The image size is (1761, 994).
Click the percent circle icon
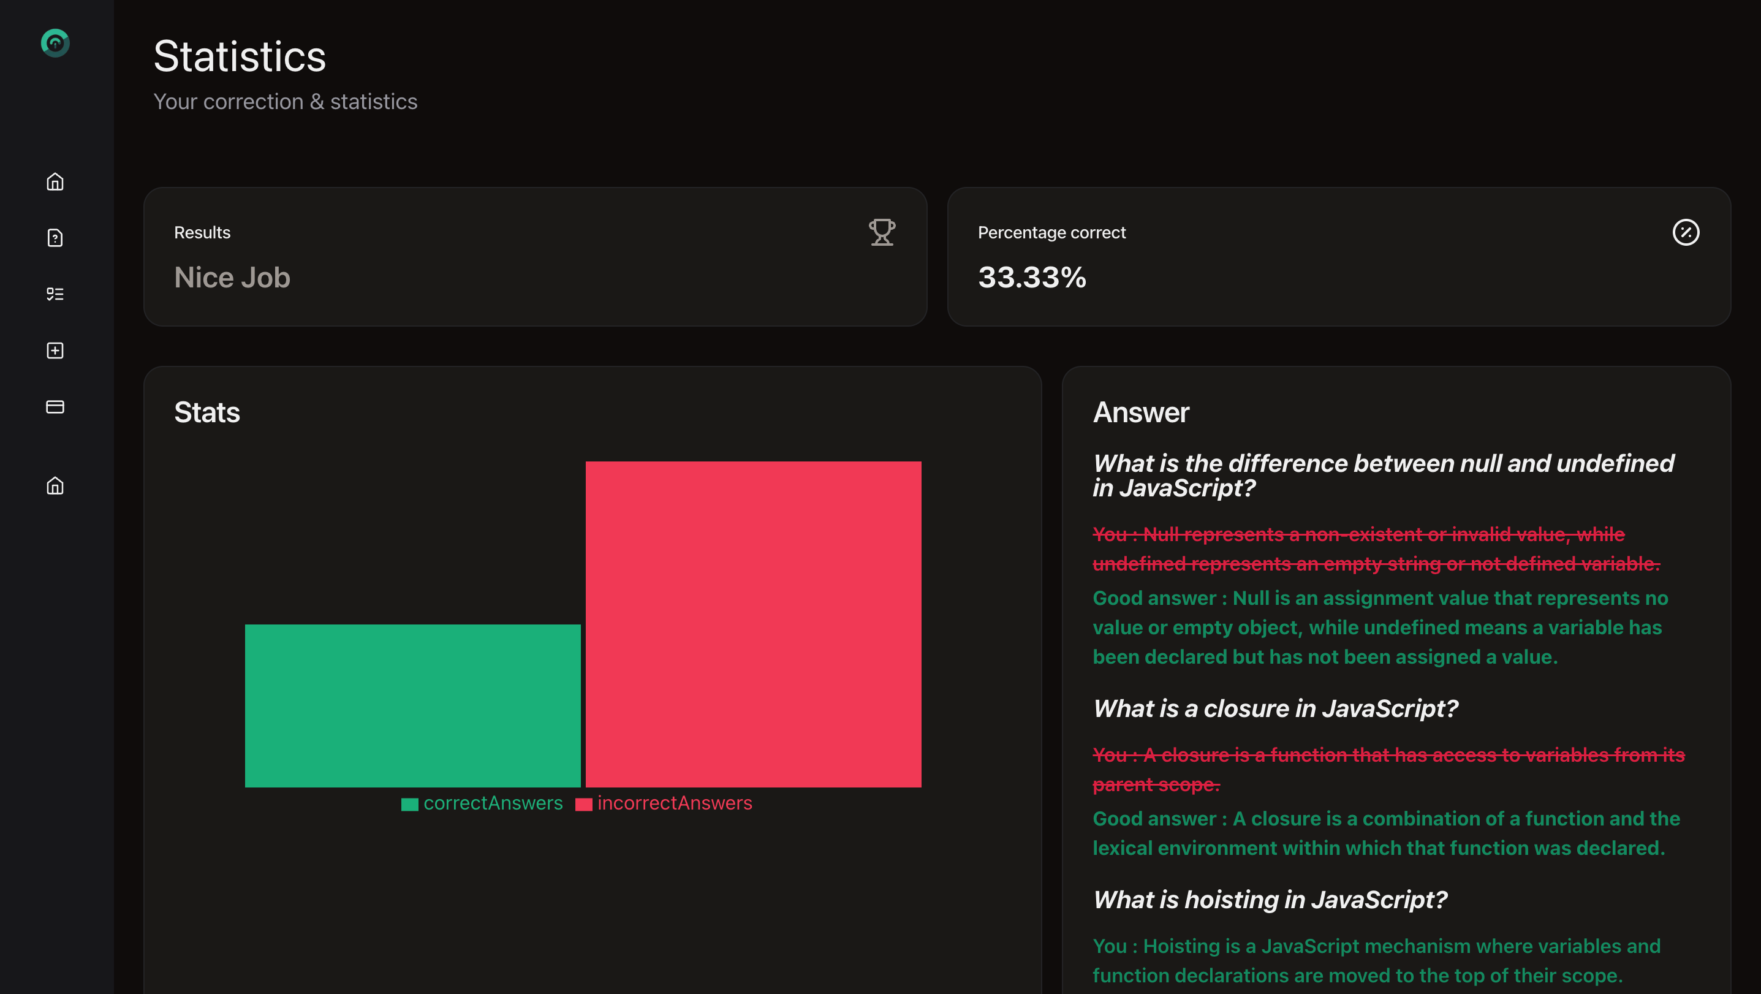click(1685, 232)
